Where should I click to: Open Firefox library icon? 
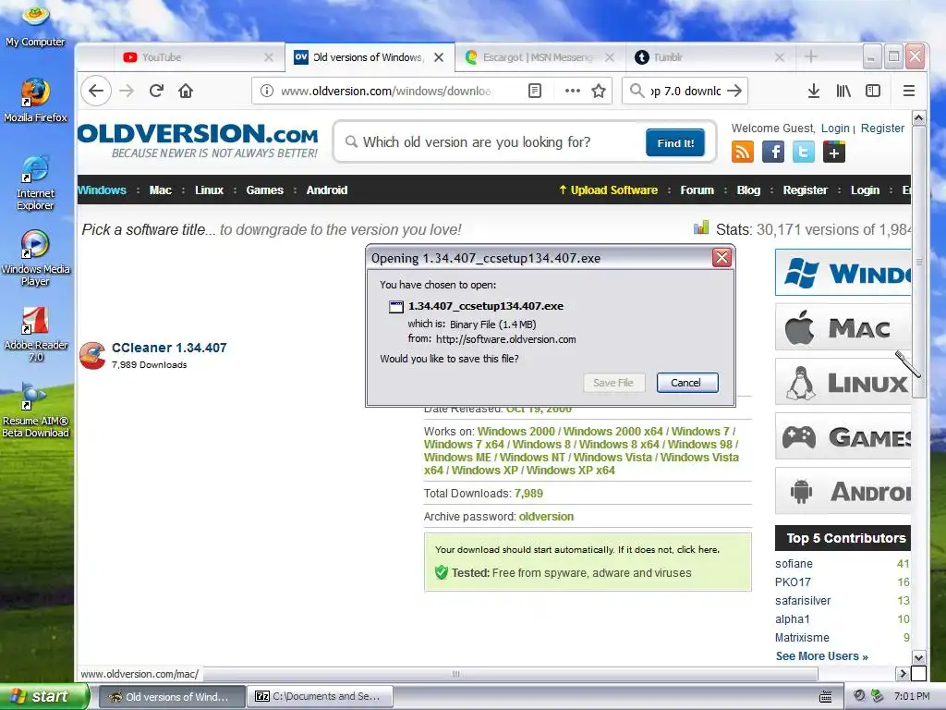pyautogui.click(x=843, y=91)
